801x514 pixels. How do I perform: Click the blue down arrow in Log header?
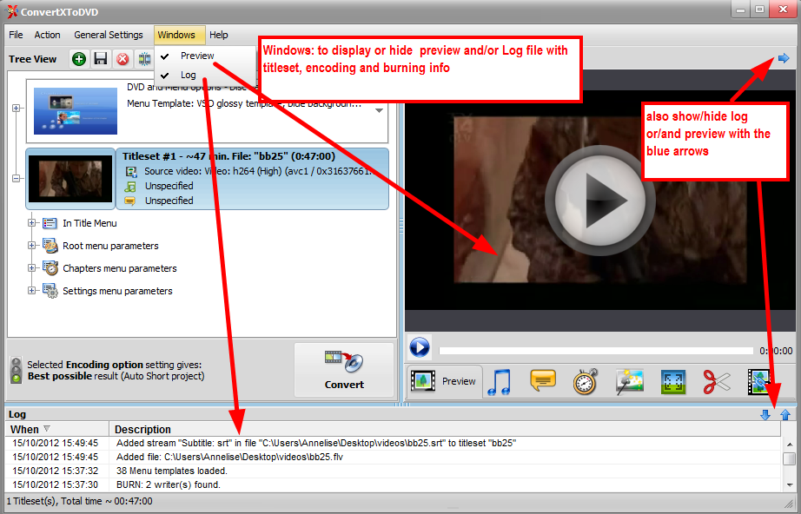(765, 414)
